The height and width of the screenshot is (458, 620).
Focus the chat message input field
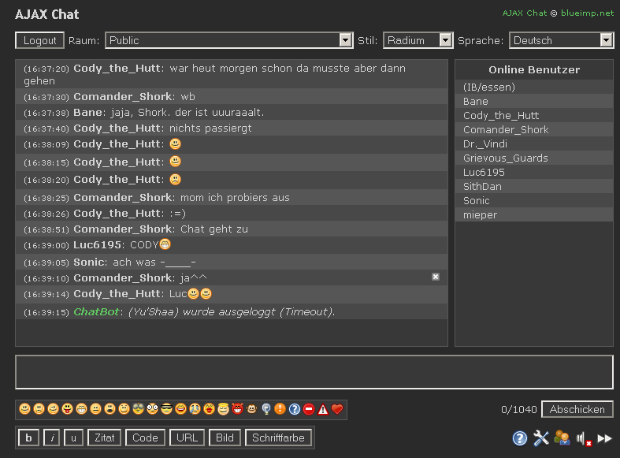314,372
